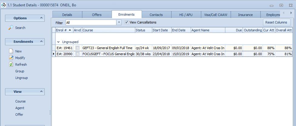Open the Visa/CoE CAAW tab
This screenshot has height=126, width=296.
[216, 14]
